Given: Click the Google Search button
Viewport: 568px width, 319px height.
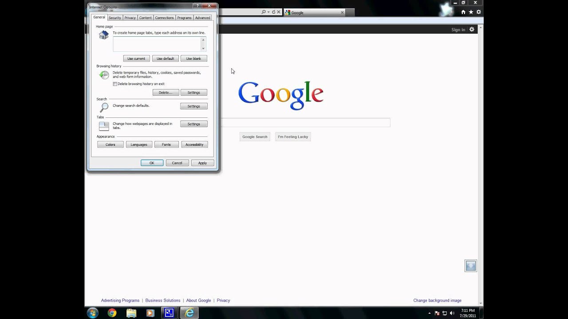Looking at the screenshot, I should point(255,137).
